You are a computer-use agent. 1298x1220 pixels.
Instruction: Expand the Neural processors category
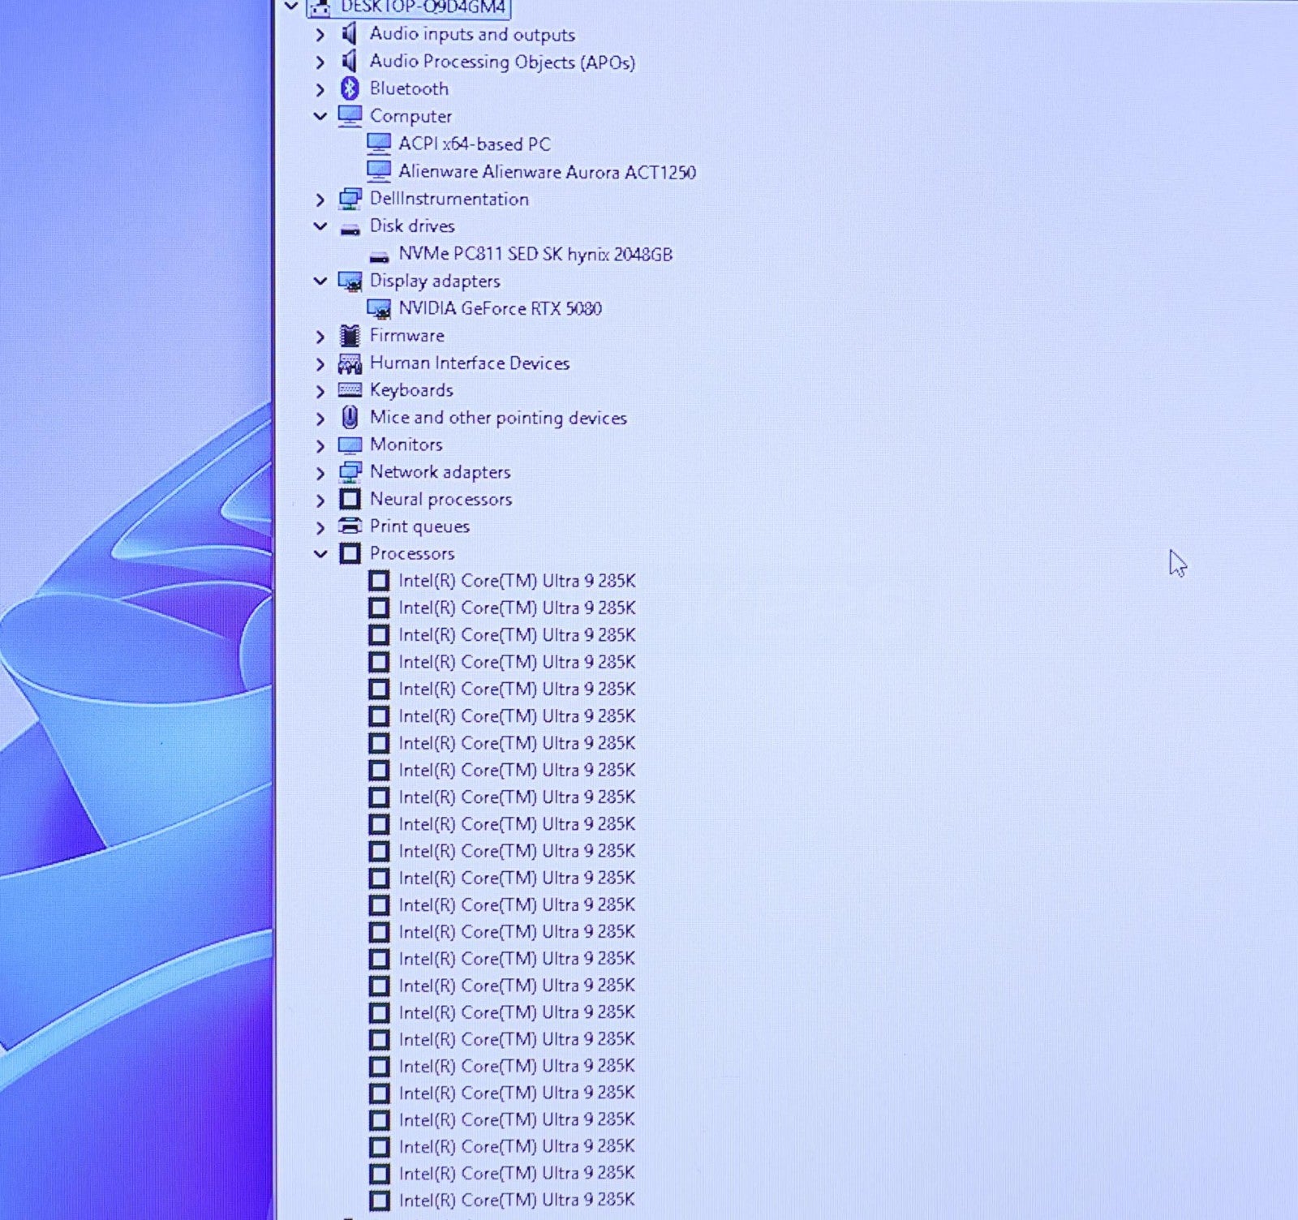click(320, 500)
